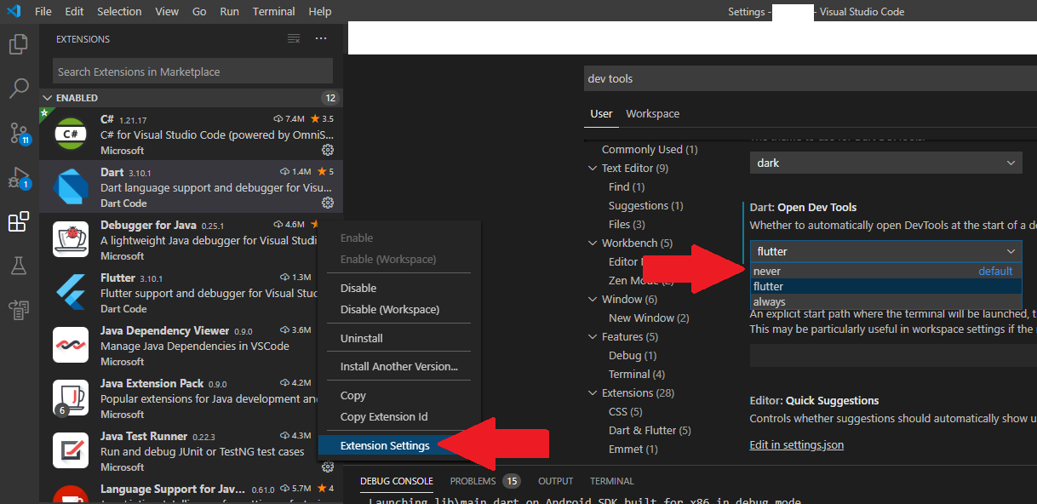Screen dimensions: 1037x504
Task: Choose Disable (Workspace) in context menu
Action: click(x=399, y=309)
